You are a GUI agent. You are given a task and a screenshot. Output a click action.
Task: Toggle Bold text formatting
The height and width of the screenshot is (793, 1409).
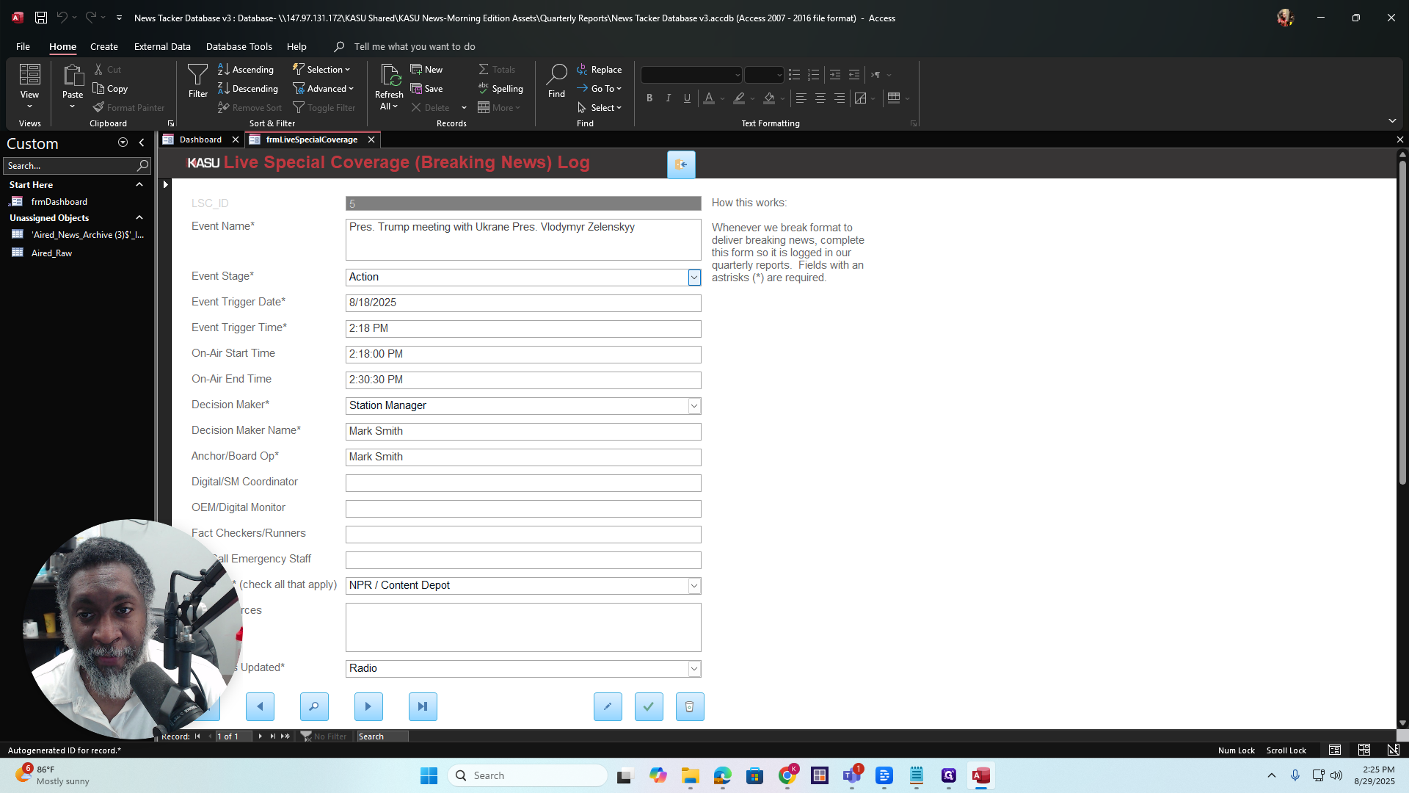point(649,98)
